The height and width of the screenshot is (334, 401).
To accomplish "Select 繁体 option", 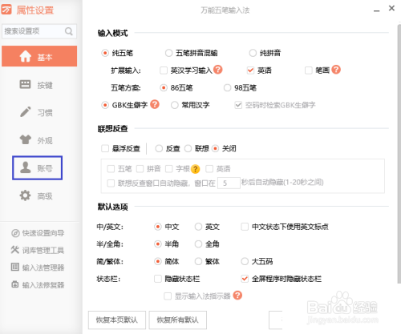I will pos(198,261).
